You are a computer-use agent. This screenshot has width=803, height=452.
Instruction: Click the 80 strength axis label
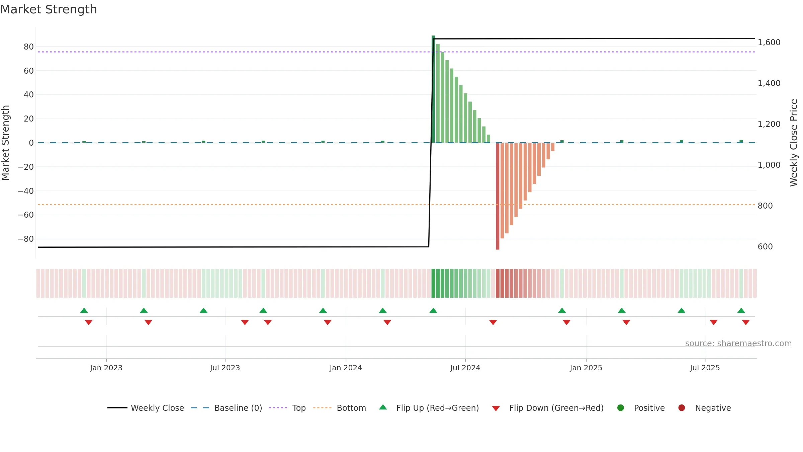pyautogui.click(x=29, y=47)
